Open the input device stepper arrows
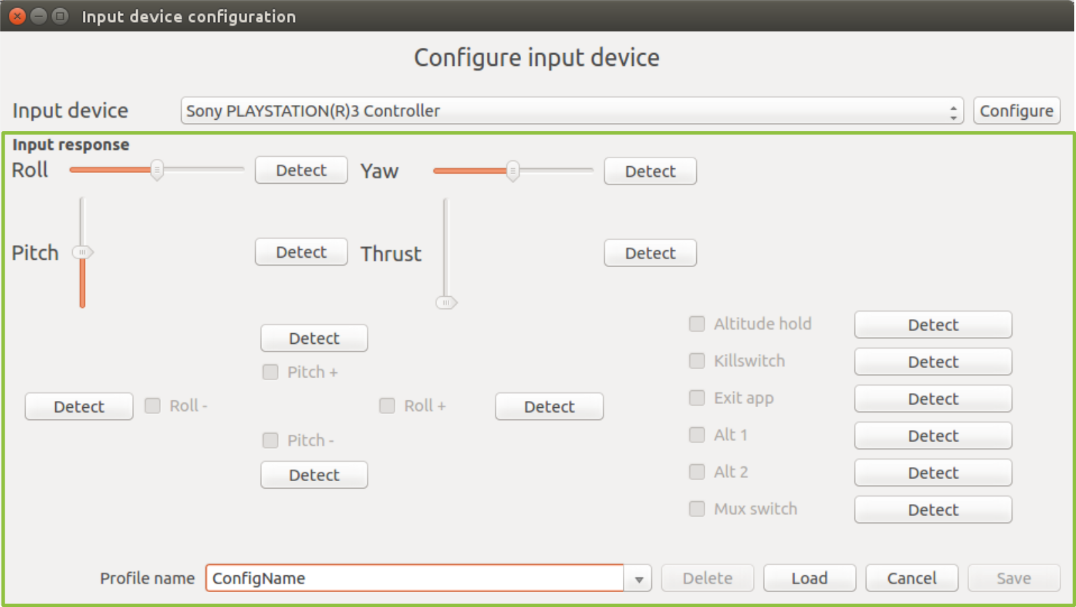This screenshot has width=1076, height=607. [953, 110]
